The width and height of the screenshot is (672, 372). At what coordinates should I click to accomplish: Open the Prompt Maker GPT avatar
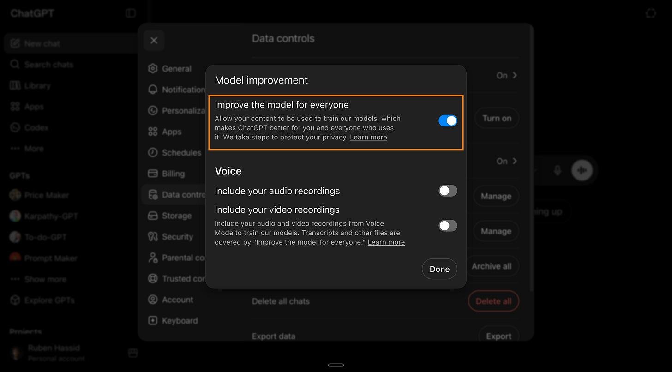[x=15, y=258]
